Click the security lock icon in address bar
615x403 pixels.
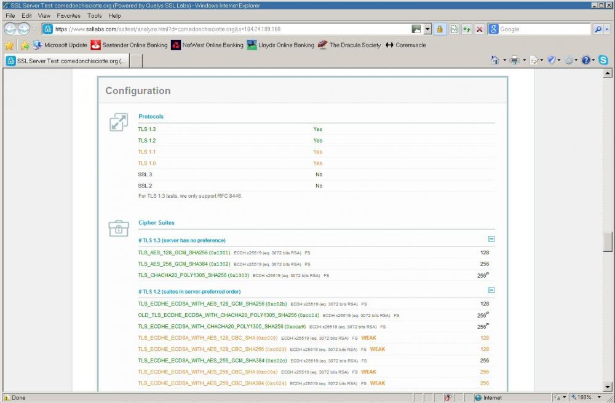point(440,29)
